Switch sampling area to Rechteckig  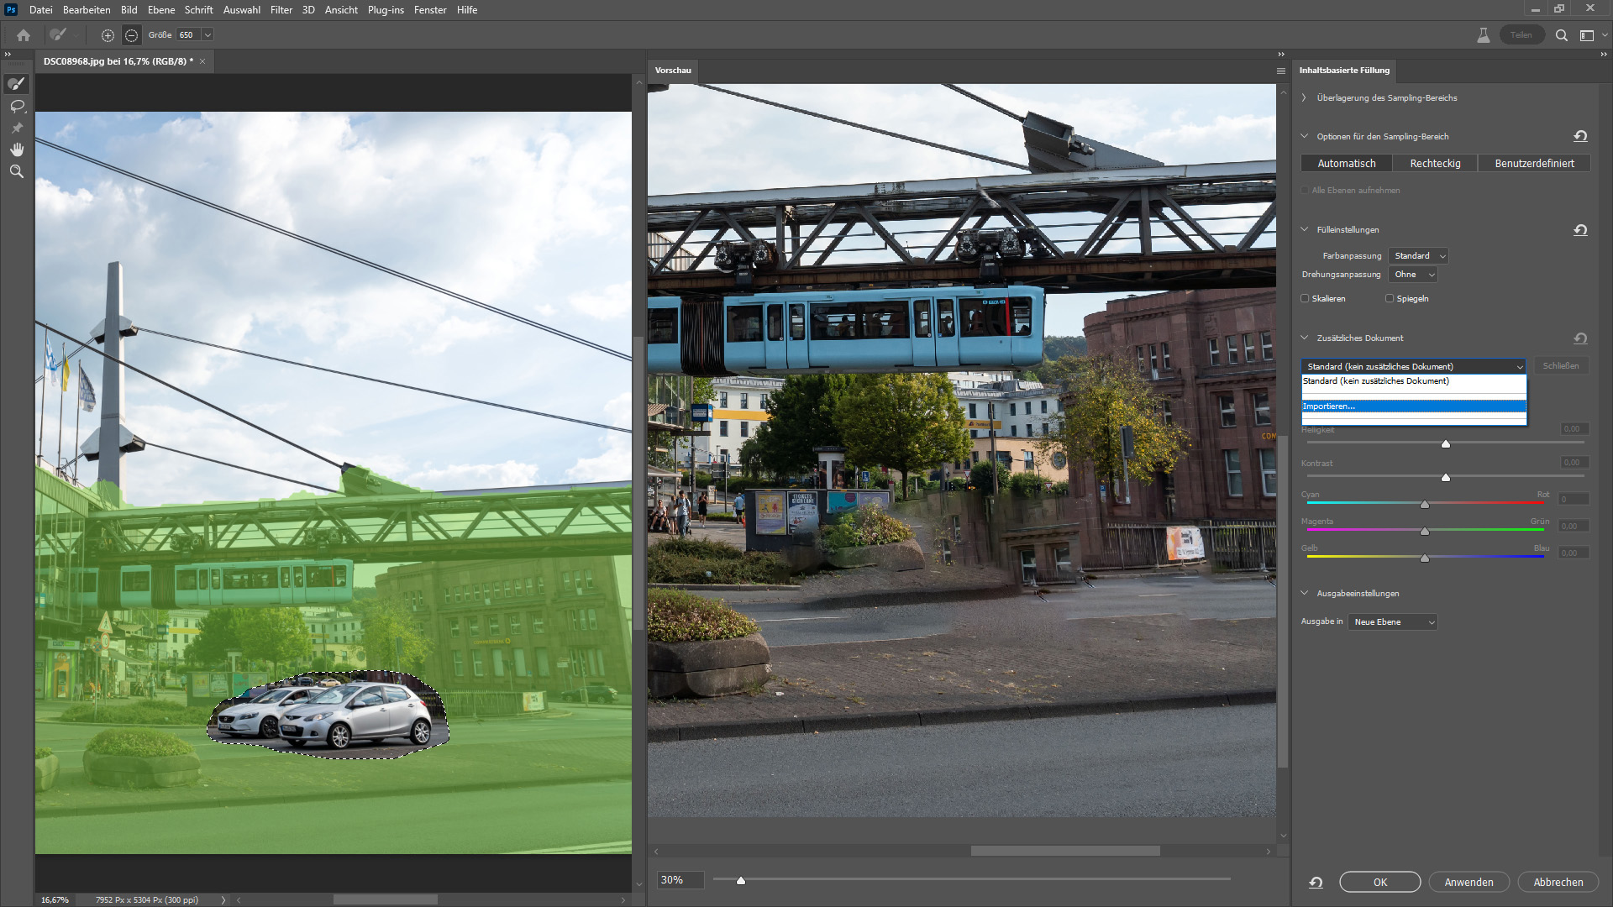1435,163
